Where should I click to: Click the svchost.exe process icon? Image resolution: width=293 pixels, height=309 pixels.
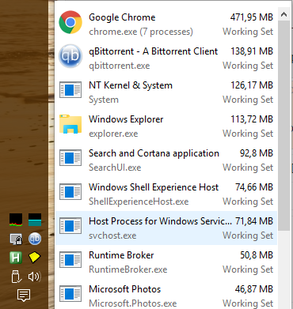[x=70, y=226]
